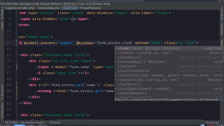Click the >> link in completion hint
This screenshot has width=224, height=126.
click(x=221, y=99)
